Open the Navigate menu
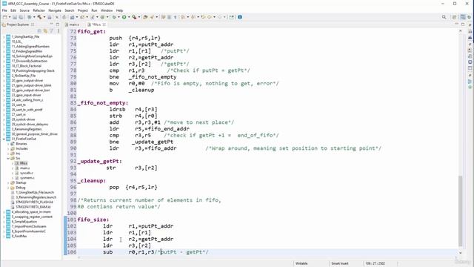 point(55,10)
